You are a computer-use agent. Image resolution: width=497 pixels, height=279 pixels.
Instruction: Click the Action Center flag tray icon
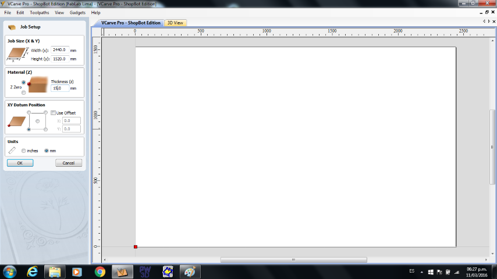(439, 272)
